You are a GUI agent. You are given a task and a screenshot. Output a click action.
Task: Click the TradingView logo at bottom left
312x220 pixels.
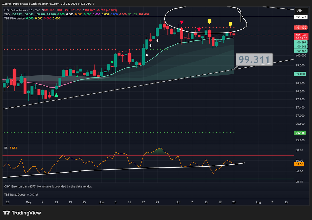(22, 213)
